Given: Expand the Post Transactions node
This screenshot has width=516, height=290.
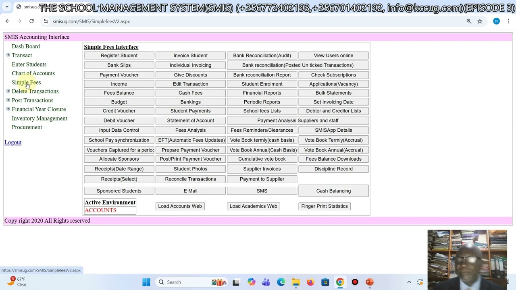Looking at the screenshot, I should [x=8, y=100].
